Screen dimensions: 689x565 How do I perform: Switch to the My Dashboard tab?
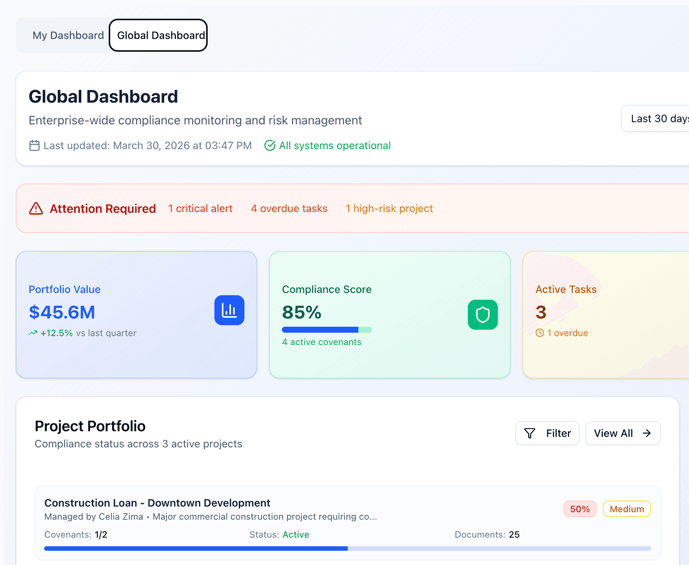68,35
